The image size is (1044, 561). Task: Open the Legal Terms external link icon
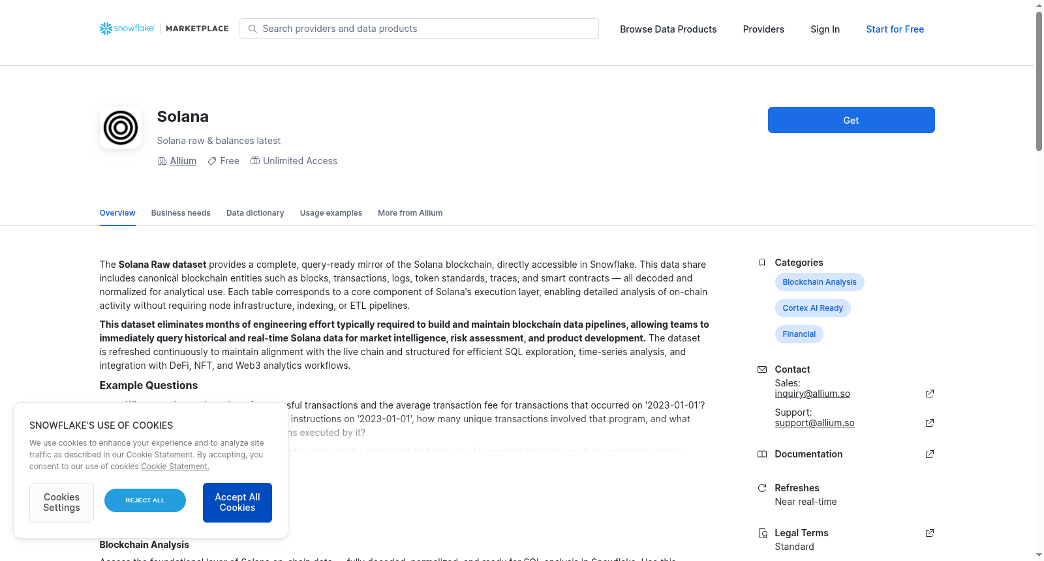(930, 533)
